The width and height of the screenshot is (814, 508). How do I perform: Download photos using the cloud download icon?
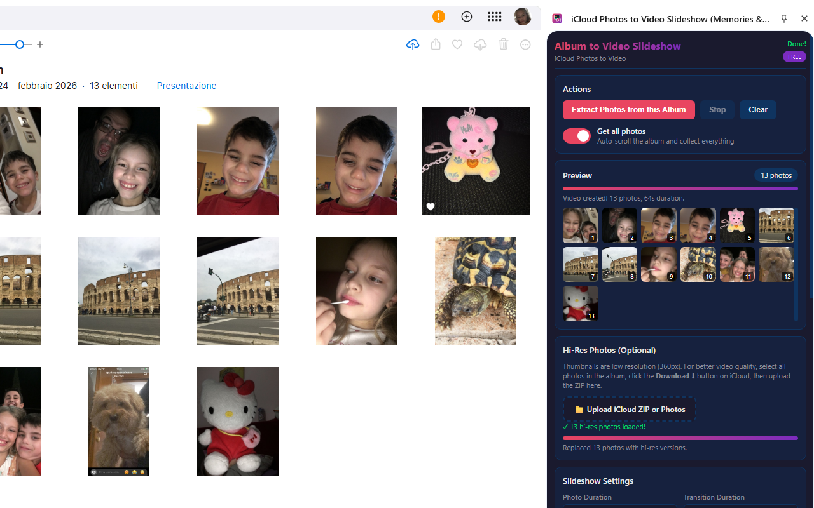[x=480, y=44]
